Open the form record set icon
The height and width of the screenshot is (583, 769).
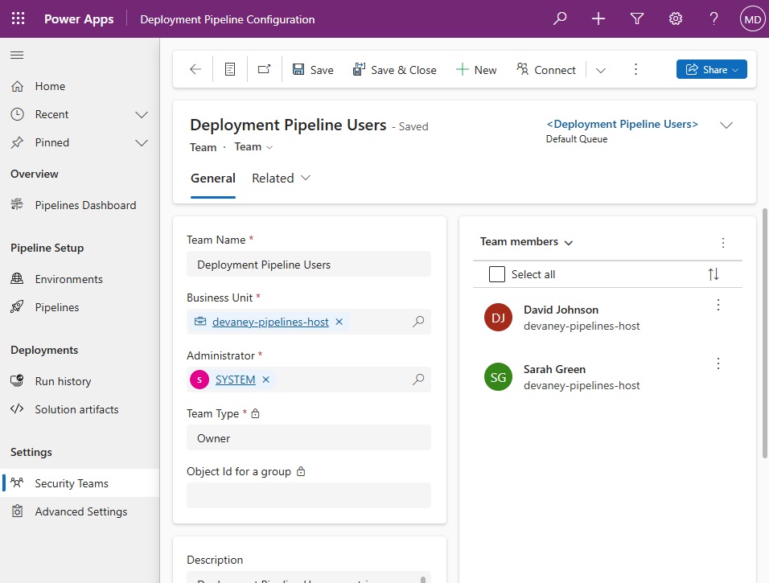pos(229,69)
